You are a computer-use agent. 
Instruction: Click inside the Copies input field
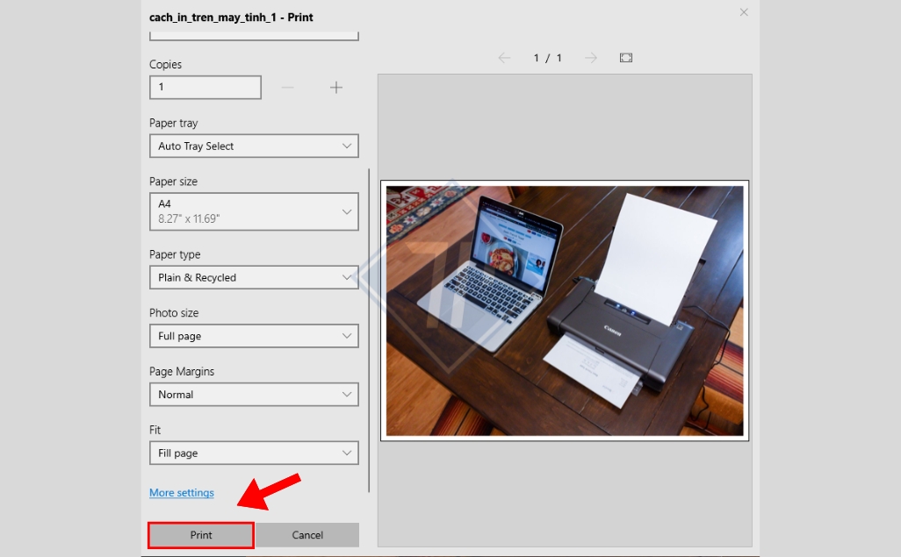click(x=205, y=88)
